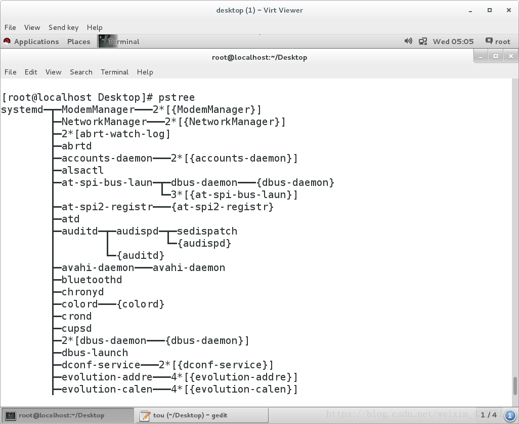The image size is (519, 424).
Task: Click the bluetoothd process text
Action: [92, 280]
